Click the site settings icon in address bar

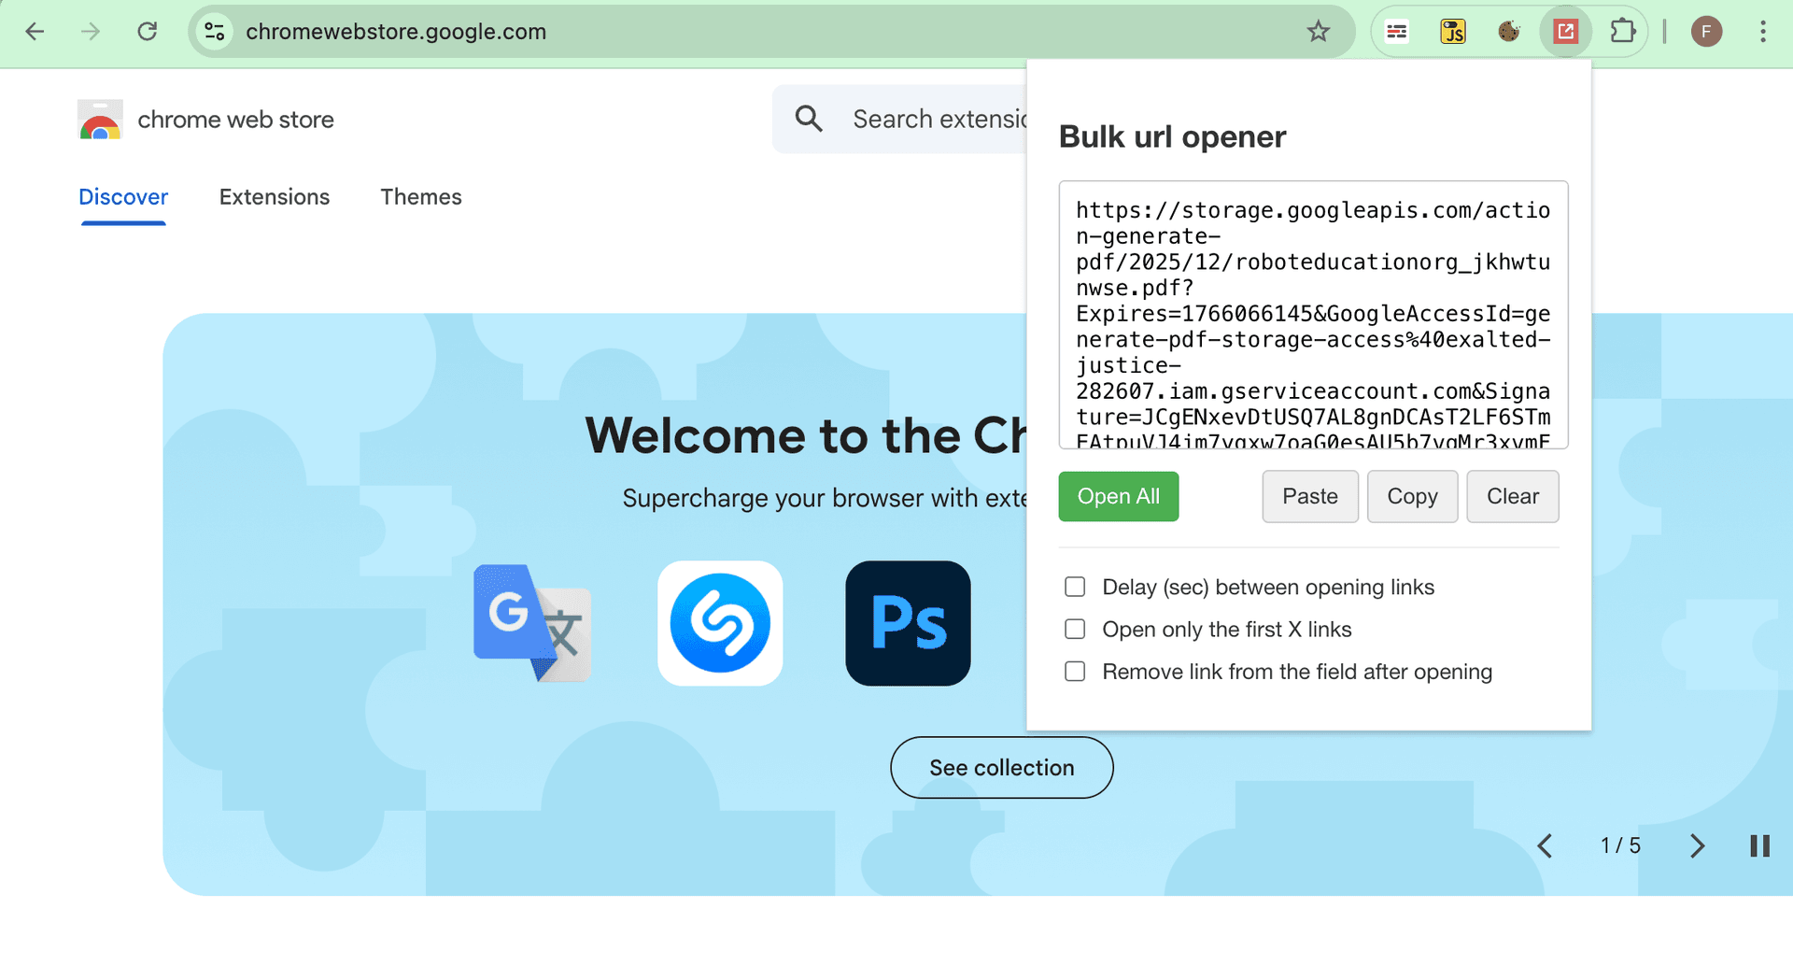click(214, 31)
